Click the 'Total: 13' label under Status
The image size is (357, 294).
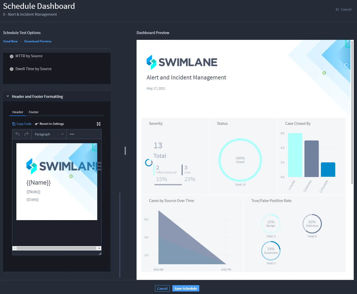point(240,185)
